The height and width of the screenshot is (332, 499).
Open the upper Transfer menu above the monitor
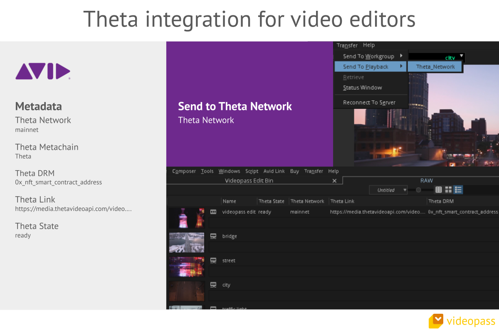tap(347, 45)
